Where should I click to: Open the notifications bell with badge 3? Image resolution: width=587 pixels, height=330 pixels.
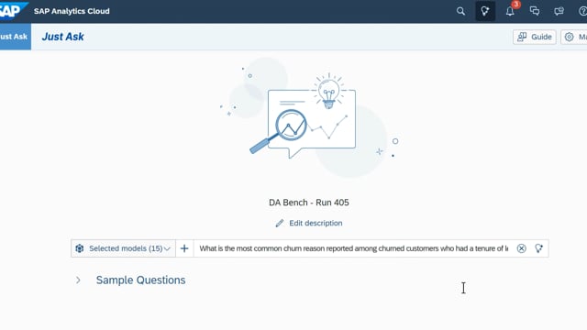pyautogui.click(x=510, y=11)
